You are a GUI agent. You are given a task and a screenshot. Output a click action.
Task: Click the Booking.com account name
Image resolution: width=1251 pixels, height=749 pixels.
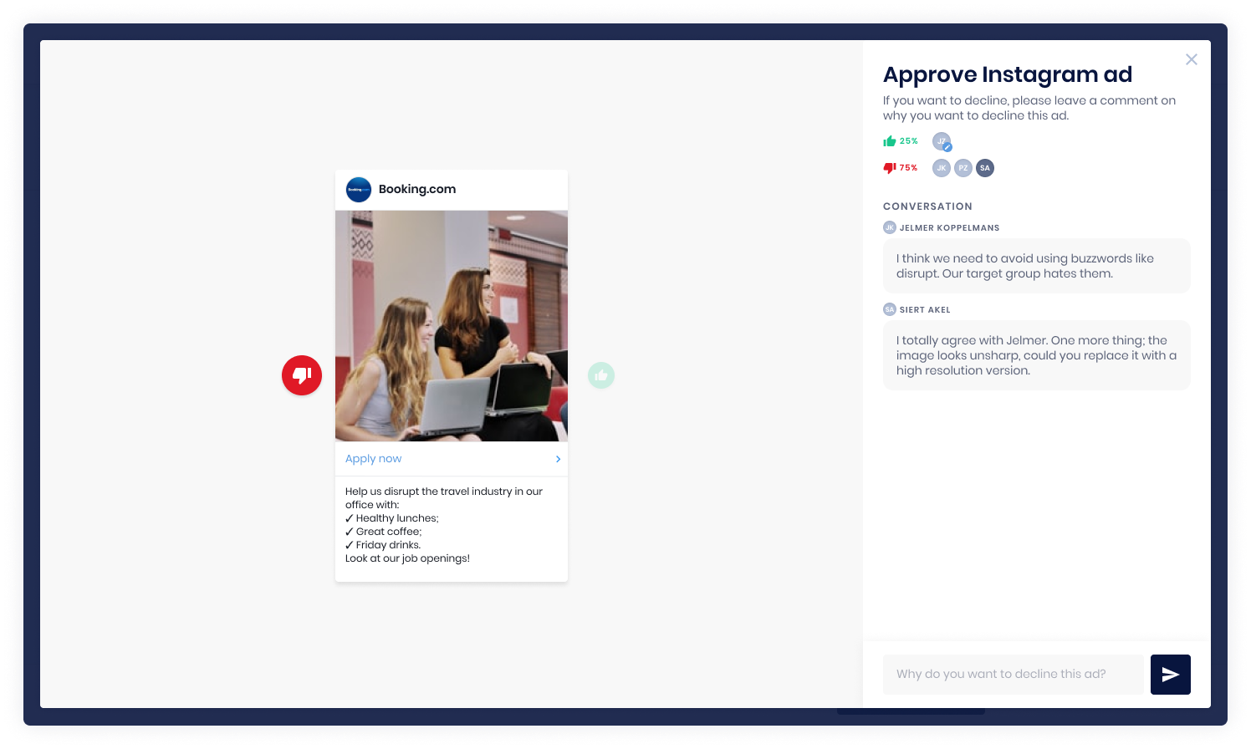tap(417, 189)
